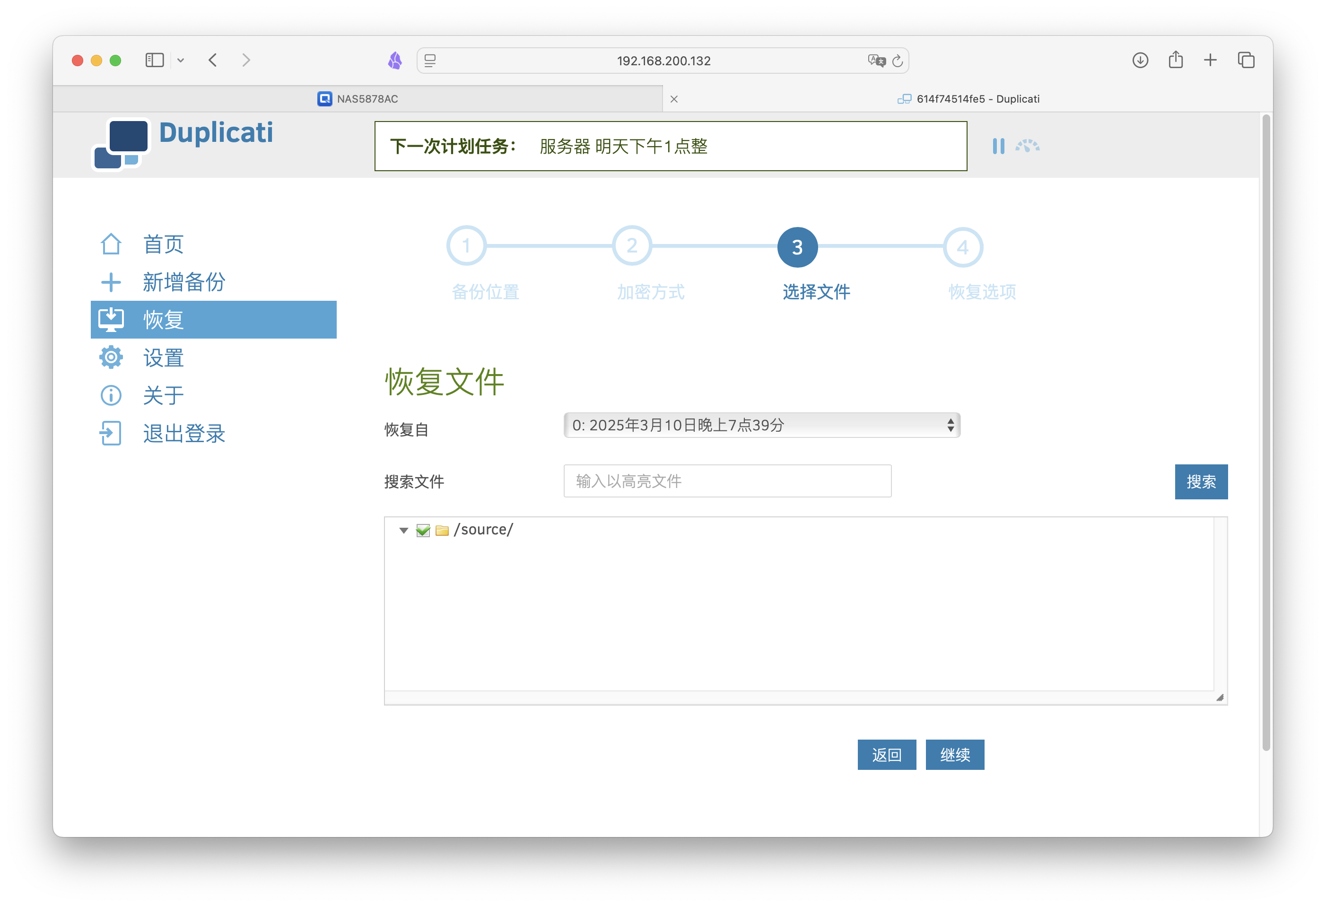Select the 614f74514fe5 - Duplicati tab
This screenshot has height=907, width=1326.
click(x=968, y=99)
